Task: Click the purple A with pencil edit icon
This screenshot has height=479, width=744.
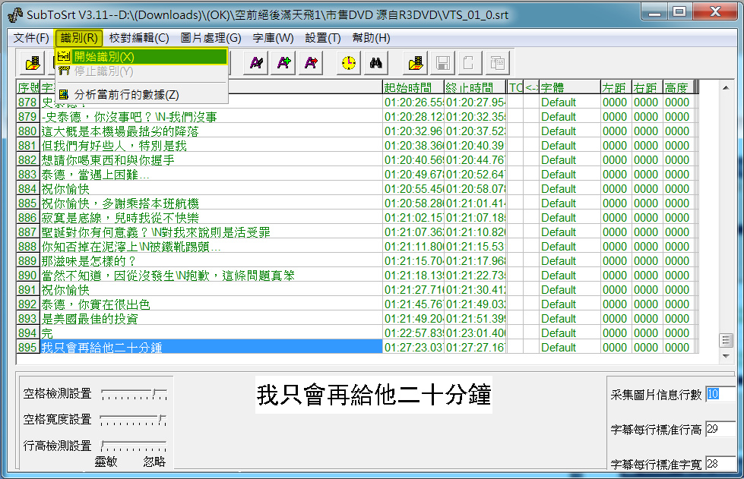Action: click(x=256, y=63)
